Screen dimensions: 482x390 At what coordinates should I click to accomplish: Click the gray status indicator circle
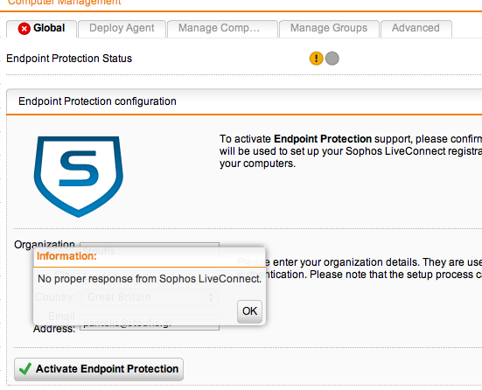coord(332,58)
